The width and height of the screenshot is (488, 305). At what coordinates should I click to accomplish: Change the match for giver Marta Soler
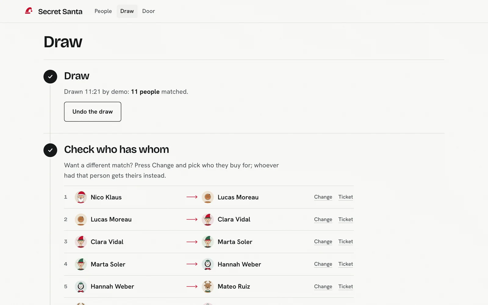(x=323, y=264)
